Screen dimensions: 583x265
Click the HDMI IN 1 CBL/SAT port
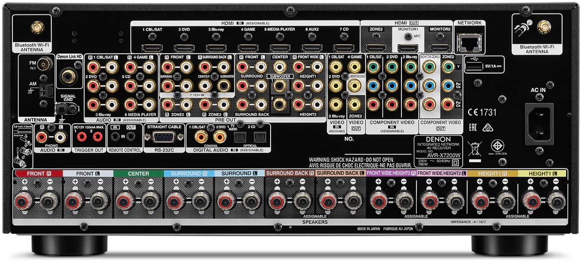151,48
